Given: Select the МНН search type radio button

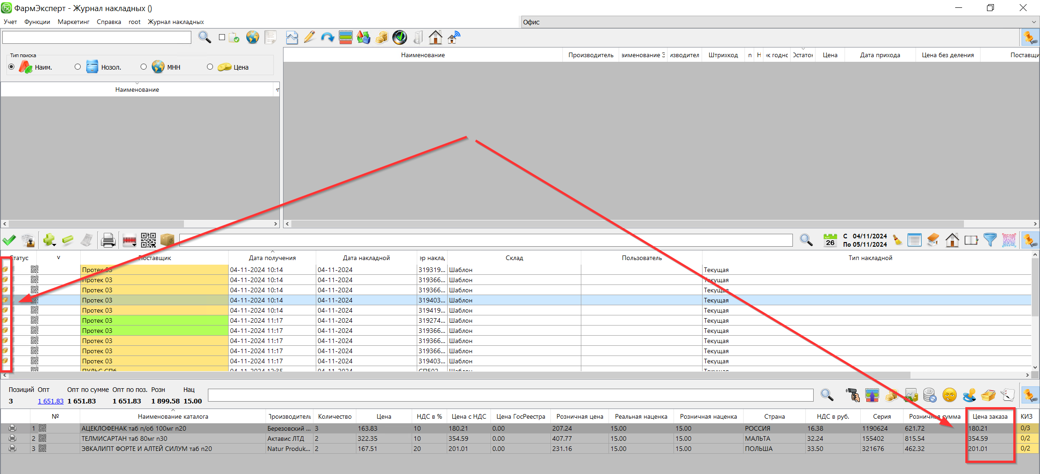Looking at the screenshot, I should 144,67.
